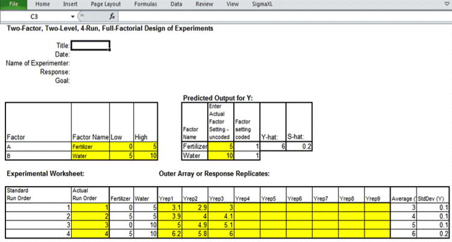Select Yrep3 value 5.1 in run 3
The height and width of the screenshot is (242, 452).
click(x=221, y=225)
